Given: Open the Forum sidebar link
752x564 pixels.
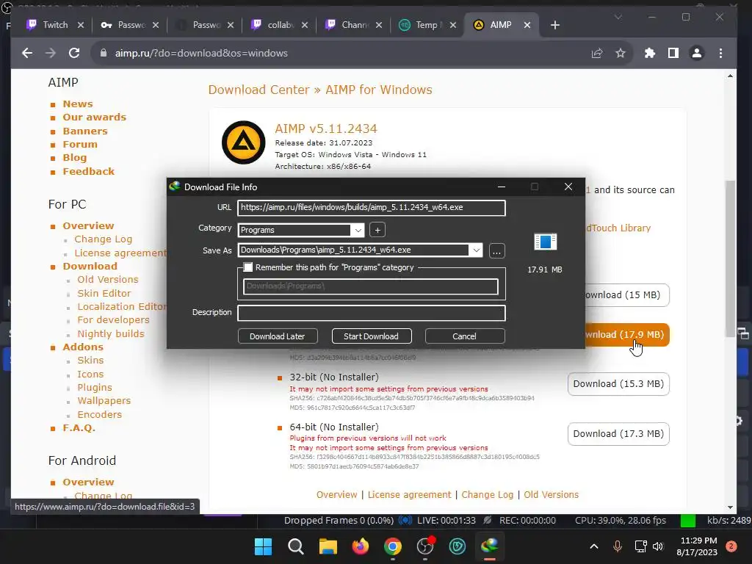Looking at the screenshot, I should (80, 145).
